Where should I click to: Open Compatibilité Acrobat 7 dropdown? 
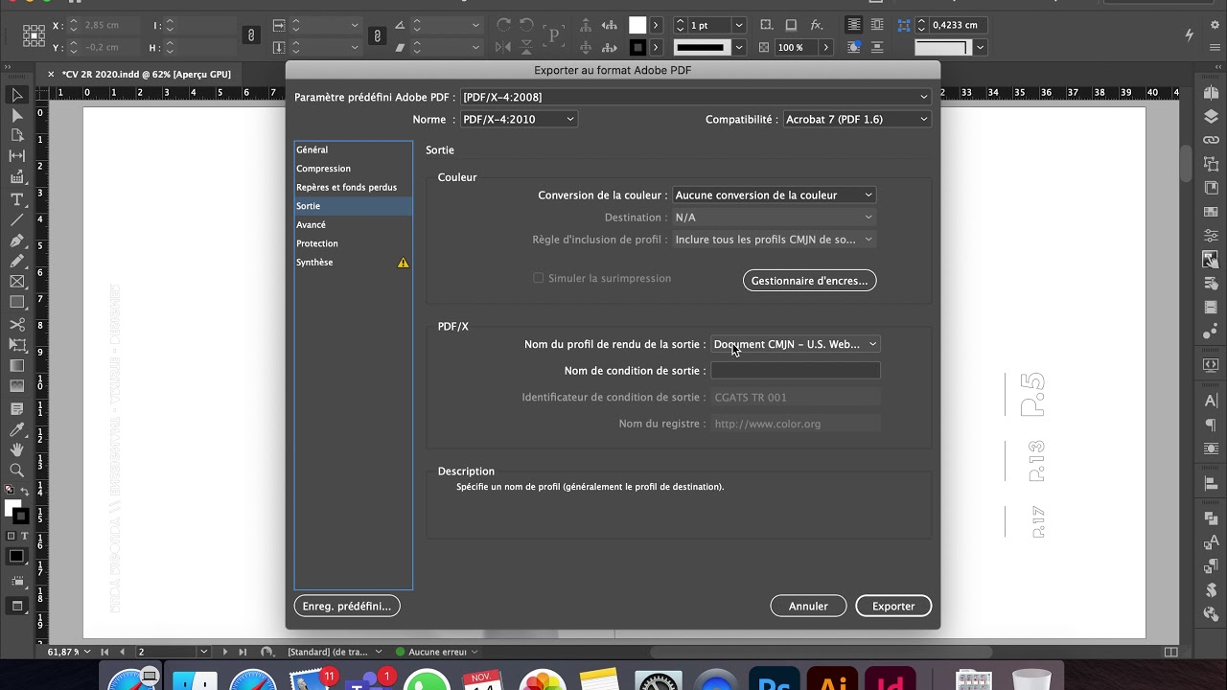pos(857,119)
